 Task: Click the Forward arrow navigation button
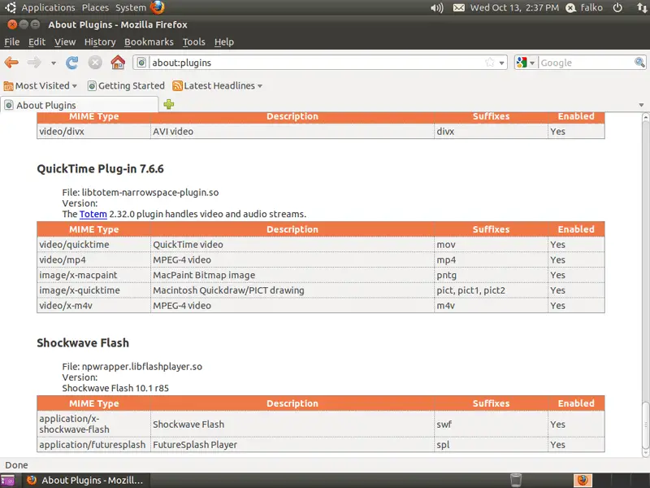coord(34,63)
